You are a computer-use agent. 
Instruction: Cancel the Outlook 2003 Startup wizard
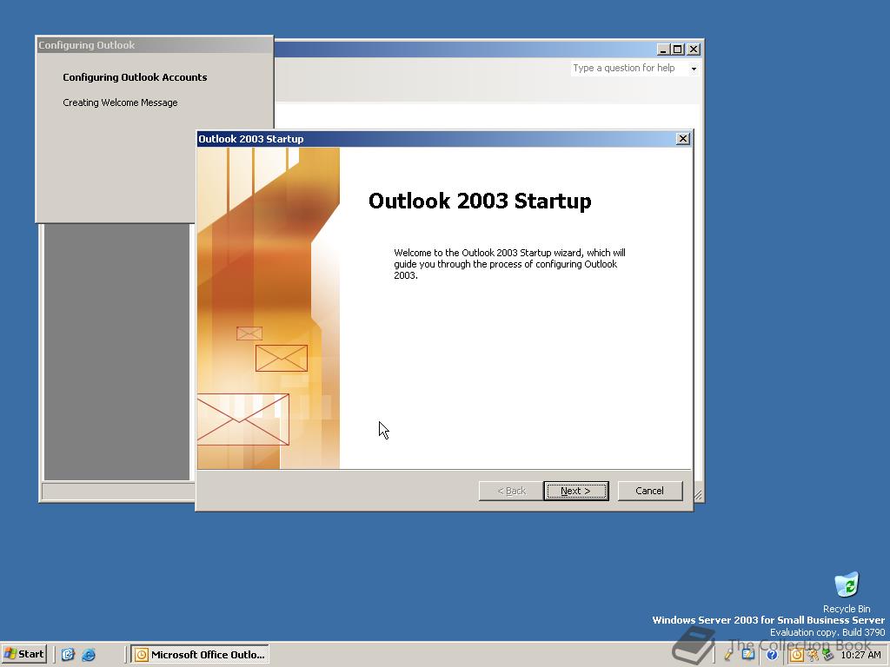pos(650,491)
